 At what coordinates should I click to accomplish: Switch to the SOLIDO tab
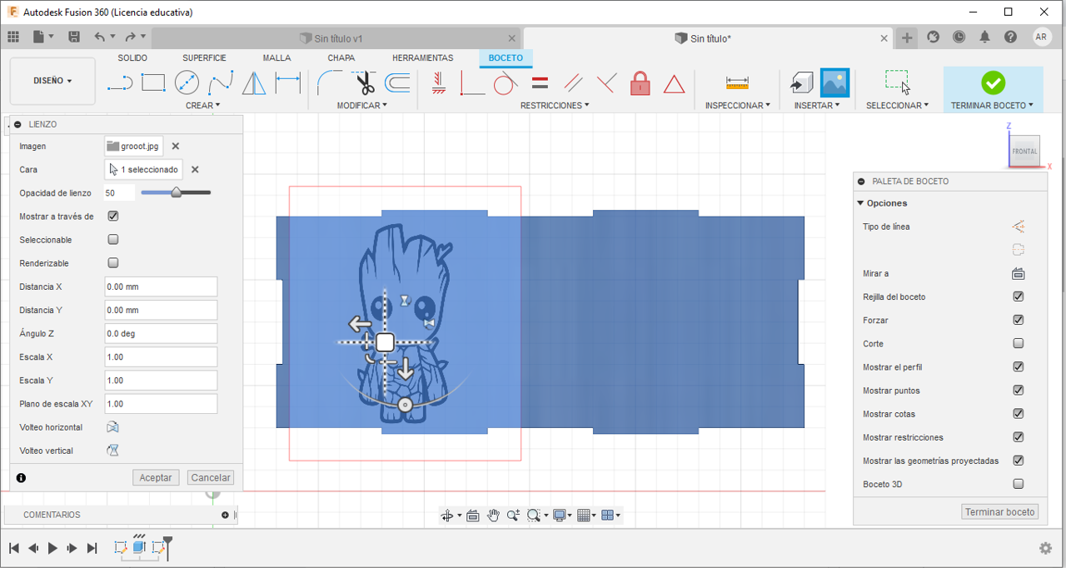point(132,58)
